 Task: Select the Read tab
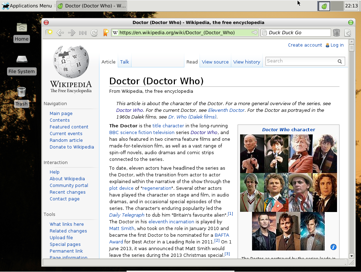point(192,62)
